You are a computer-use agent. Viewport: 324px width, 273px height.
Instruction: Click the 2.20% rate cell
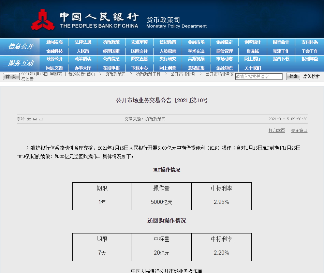click(x=221, y=254)
